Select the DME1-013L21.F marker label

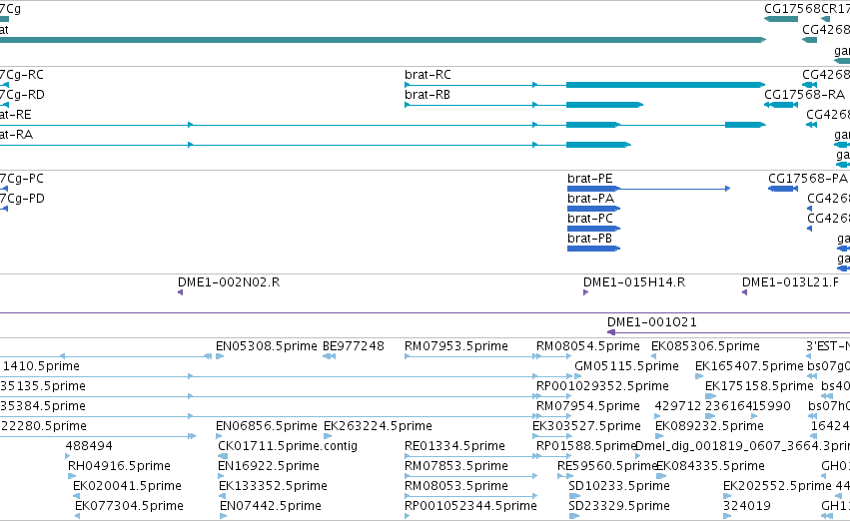(790, 282)
